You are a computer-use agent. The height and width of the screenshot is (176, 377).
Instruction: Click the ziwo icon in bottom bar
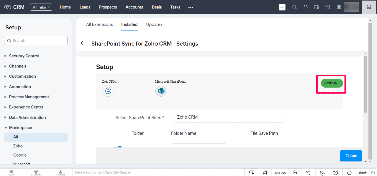[x=362, y=172]
